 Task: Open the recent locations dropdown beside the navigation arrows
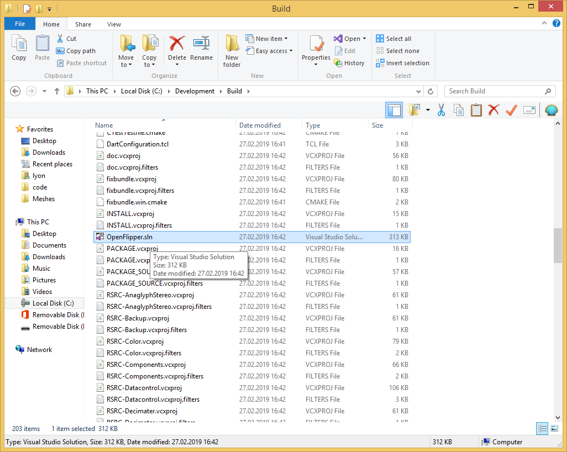[x=44, y=91]
